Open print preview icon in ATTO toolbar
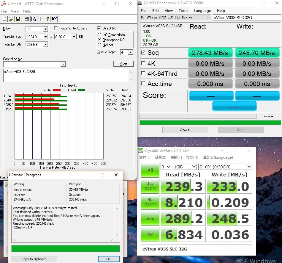This screenshot has width=282, height=263. (x=34, y=19)
